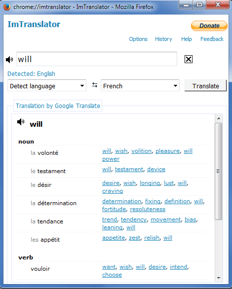
Task: Click 'le testament' translation text
Action: [48, 171]
